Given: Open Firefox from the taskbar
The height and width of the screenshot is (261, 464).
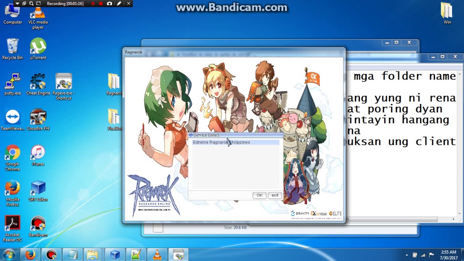Looking at the screenshot, I should tap(30, 255).
